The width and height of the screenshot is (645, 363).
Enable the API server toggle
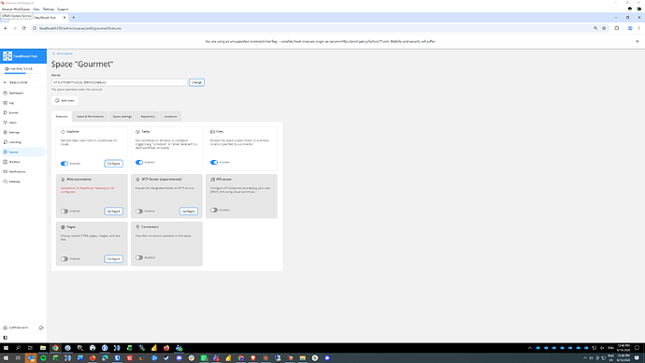(x=214, y=210)
